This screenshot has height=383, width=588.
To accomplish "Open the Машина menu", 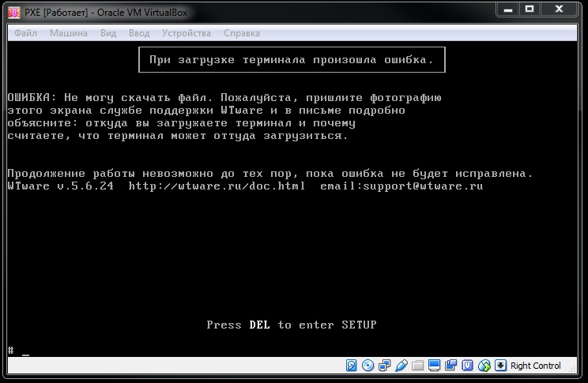I will tap(69, 33).
